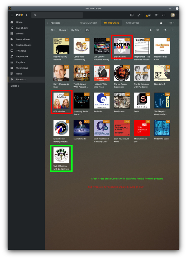Viewport: 187px width, 259px height.
Task: Open Dan Carlin's Hardcore History cover
Action: pyautogui.click(x=102, y=46)
